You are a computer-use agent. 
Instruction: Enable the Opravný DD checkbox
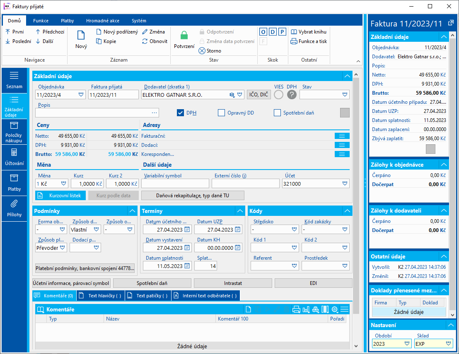[221, 113]
